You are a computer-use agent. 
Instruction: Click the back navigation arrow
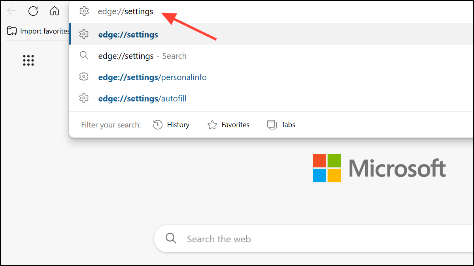(12, 11)
